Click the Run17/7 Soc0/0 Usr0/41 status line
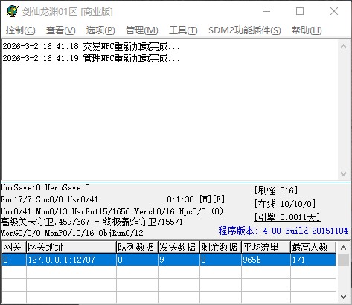Screen dimensions: 352x305 pos(49,199)
